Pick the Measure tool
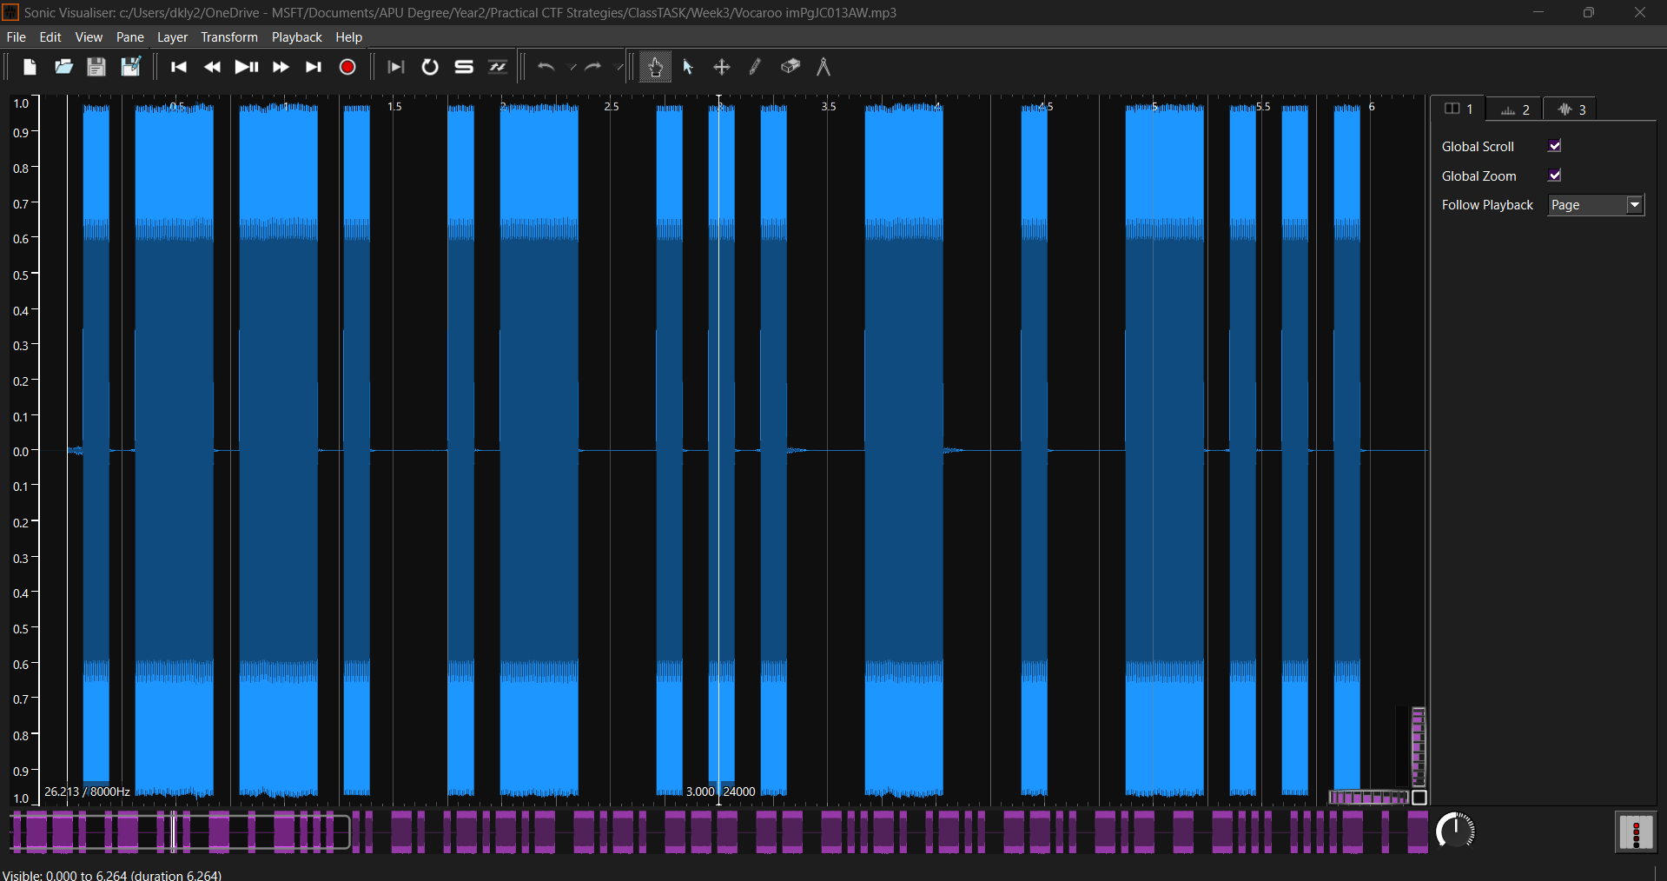The width and height of the screenshot is (1667, 881). pos(823,67)
